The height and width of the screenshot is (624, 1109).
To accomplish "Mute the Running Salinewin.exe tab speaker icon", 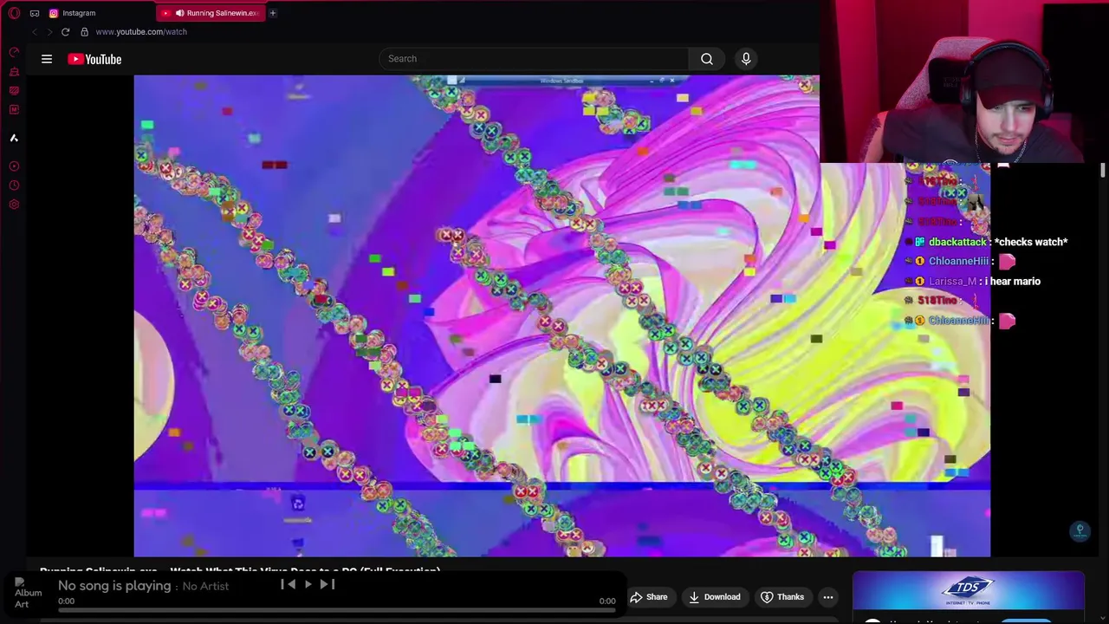I will point(179,13).
